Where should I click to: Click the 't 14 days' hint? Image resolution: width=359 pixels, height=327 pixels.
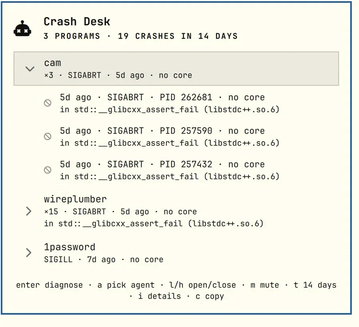click(315, 285)
